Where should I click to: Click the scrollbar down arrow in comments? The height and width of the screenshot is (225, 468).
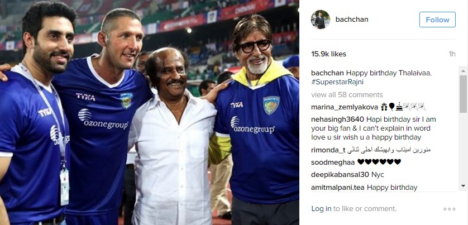tap(463, 185)
